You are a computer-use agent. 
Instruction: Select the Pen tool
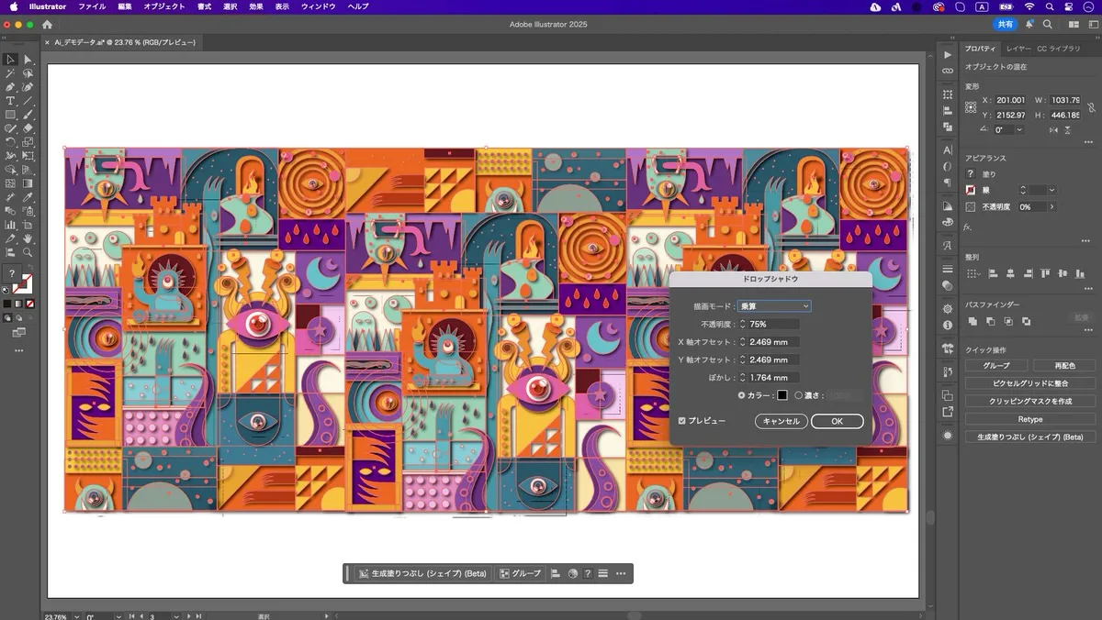[11, 84]
